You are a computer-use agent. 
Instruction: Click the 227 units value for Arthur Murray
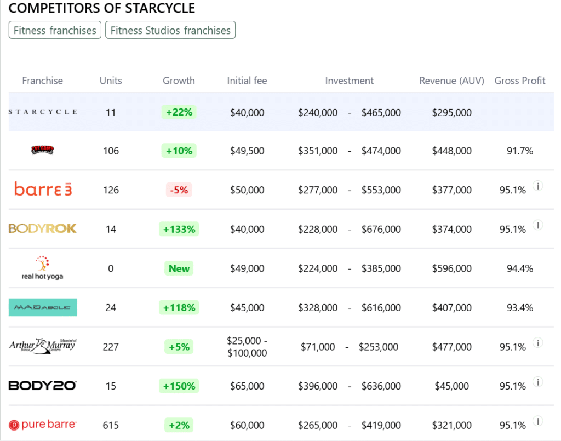[x=111, y=347]
